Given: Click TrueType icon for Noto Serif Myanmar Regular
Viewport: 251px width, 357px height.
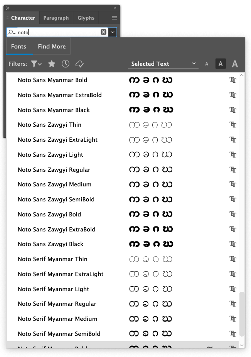Looking at the screenshot, I should click(233, 303).
